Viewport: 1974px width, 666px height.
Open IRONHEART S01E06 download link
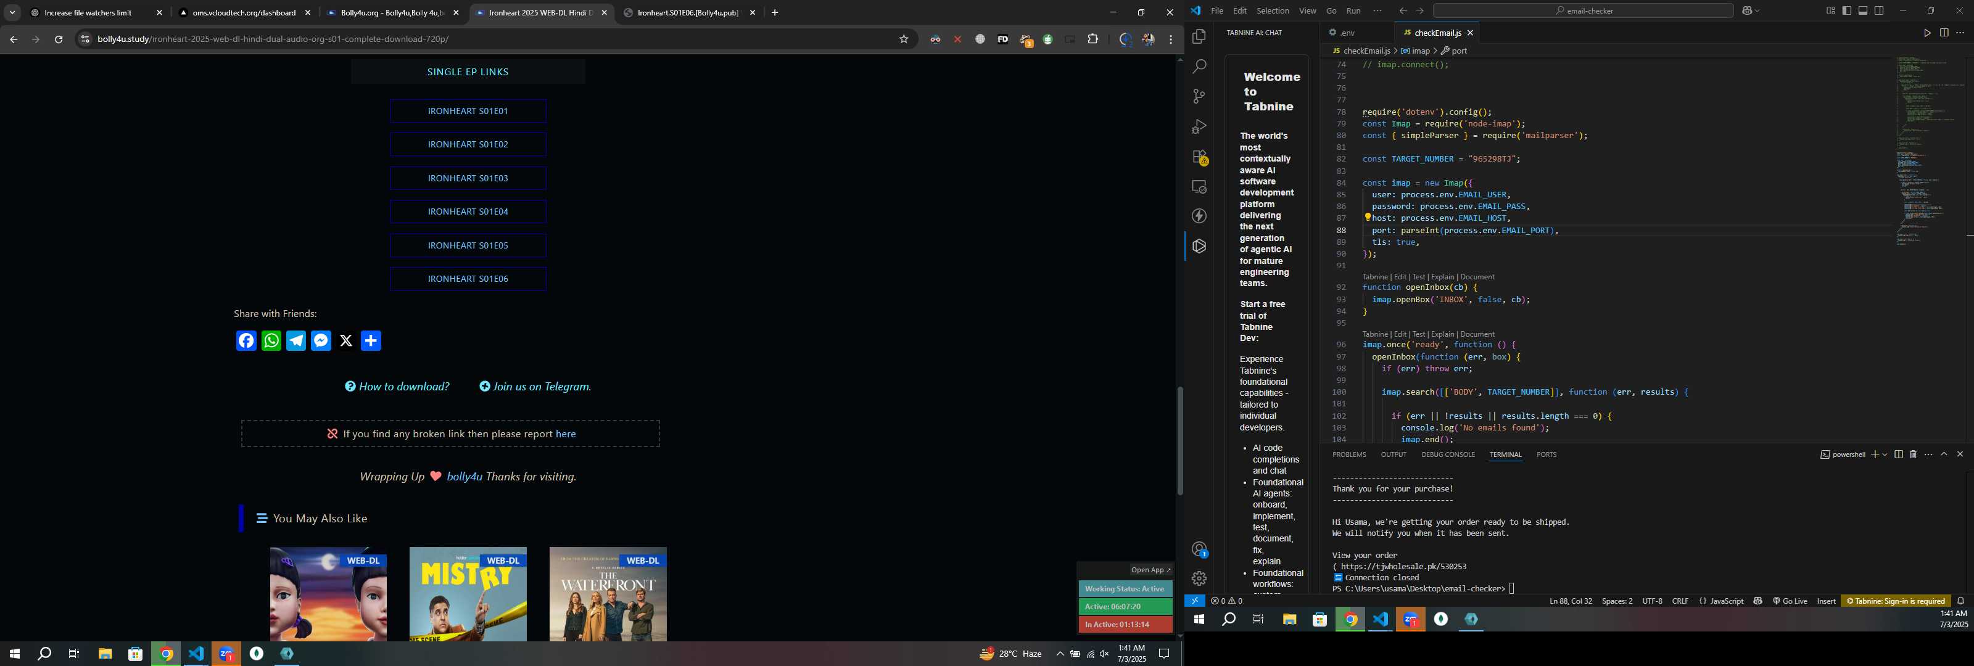(468, 279)
